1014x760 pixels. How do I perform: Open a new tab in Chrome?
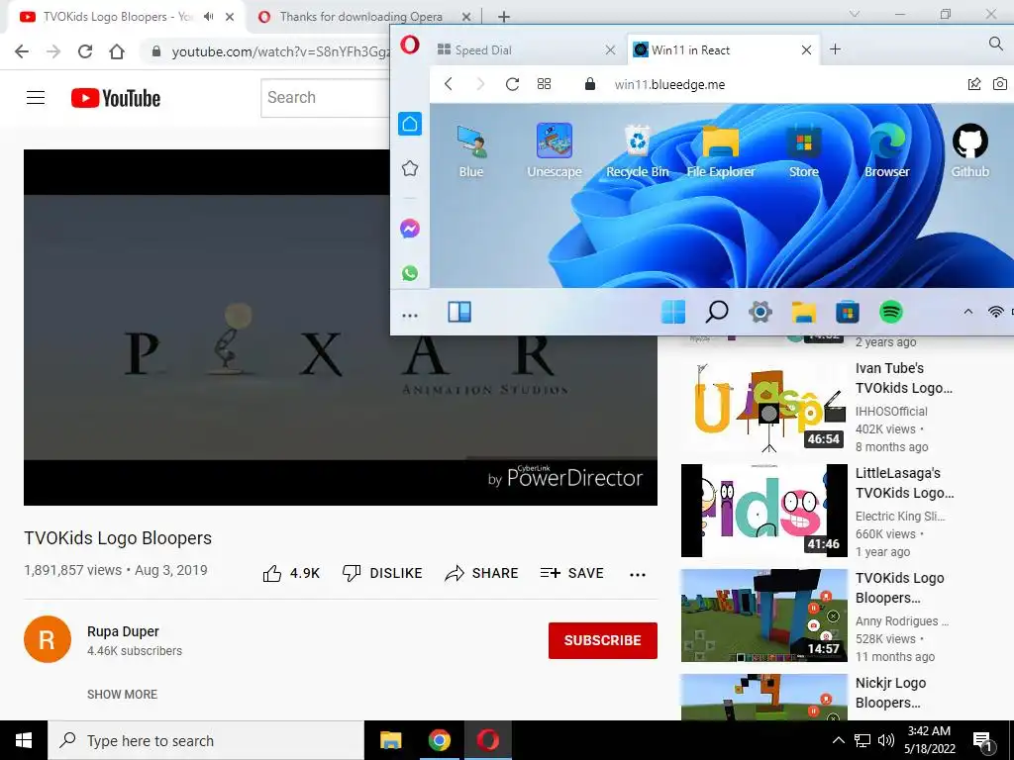[x=504, y=17]
